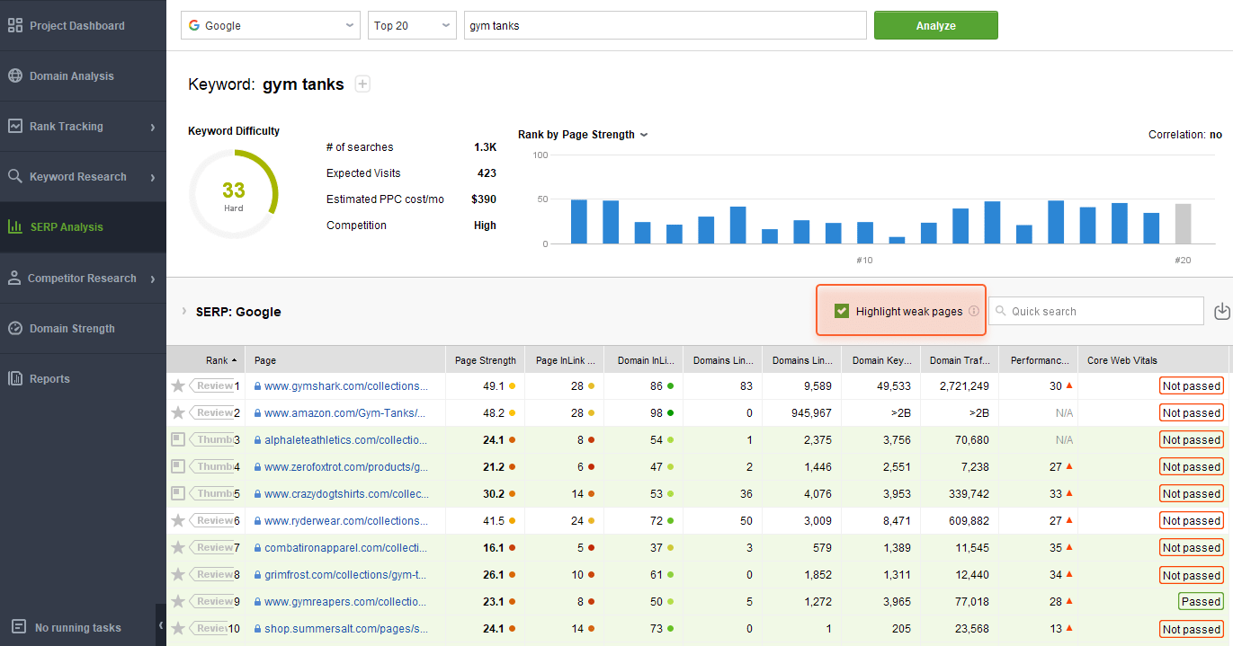Open the www.zerofoxtrot.com page link

(346, 466)
